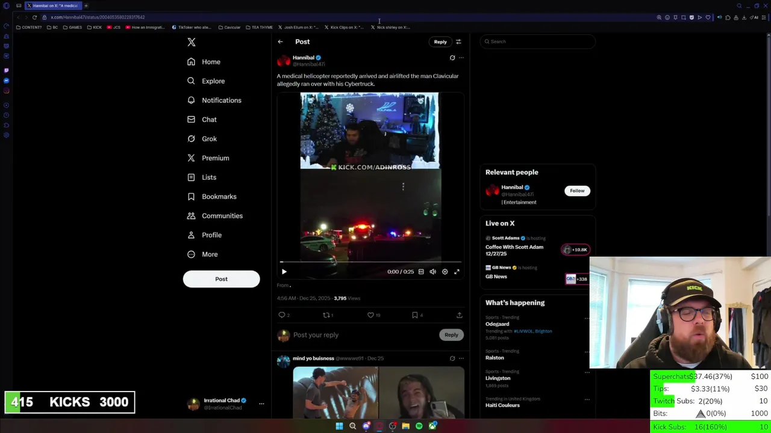Open Irrational Chad account switcher menu
The width and height of the screenshot is (771, 433).
[261, 404]
